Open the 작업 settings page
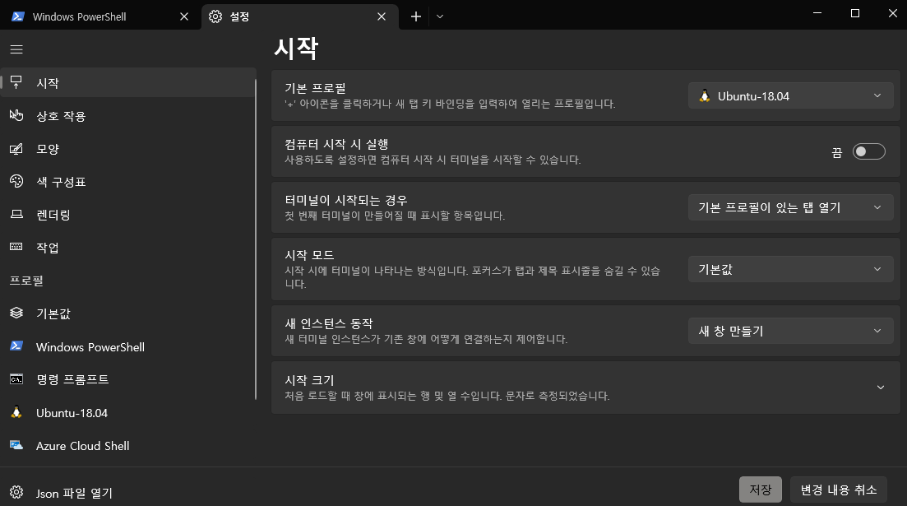The image size is (907, 506). 127,248
